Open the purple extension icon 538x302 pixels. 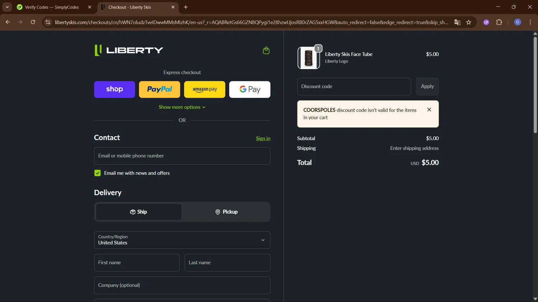tap(486, 22)
